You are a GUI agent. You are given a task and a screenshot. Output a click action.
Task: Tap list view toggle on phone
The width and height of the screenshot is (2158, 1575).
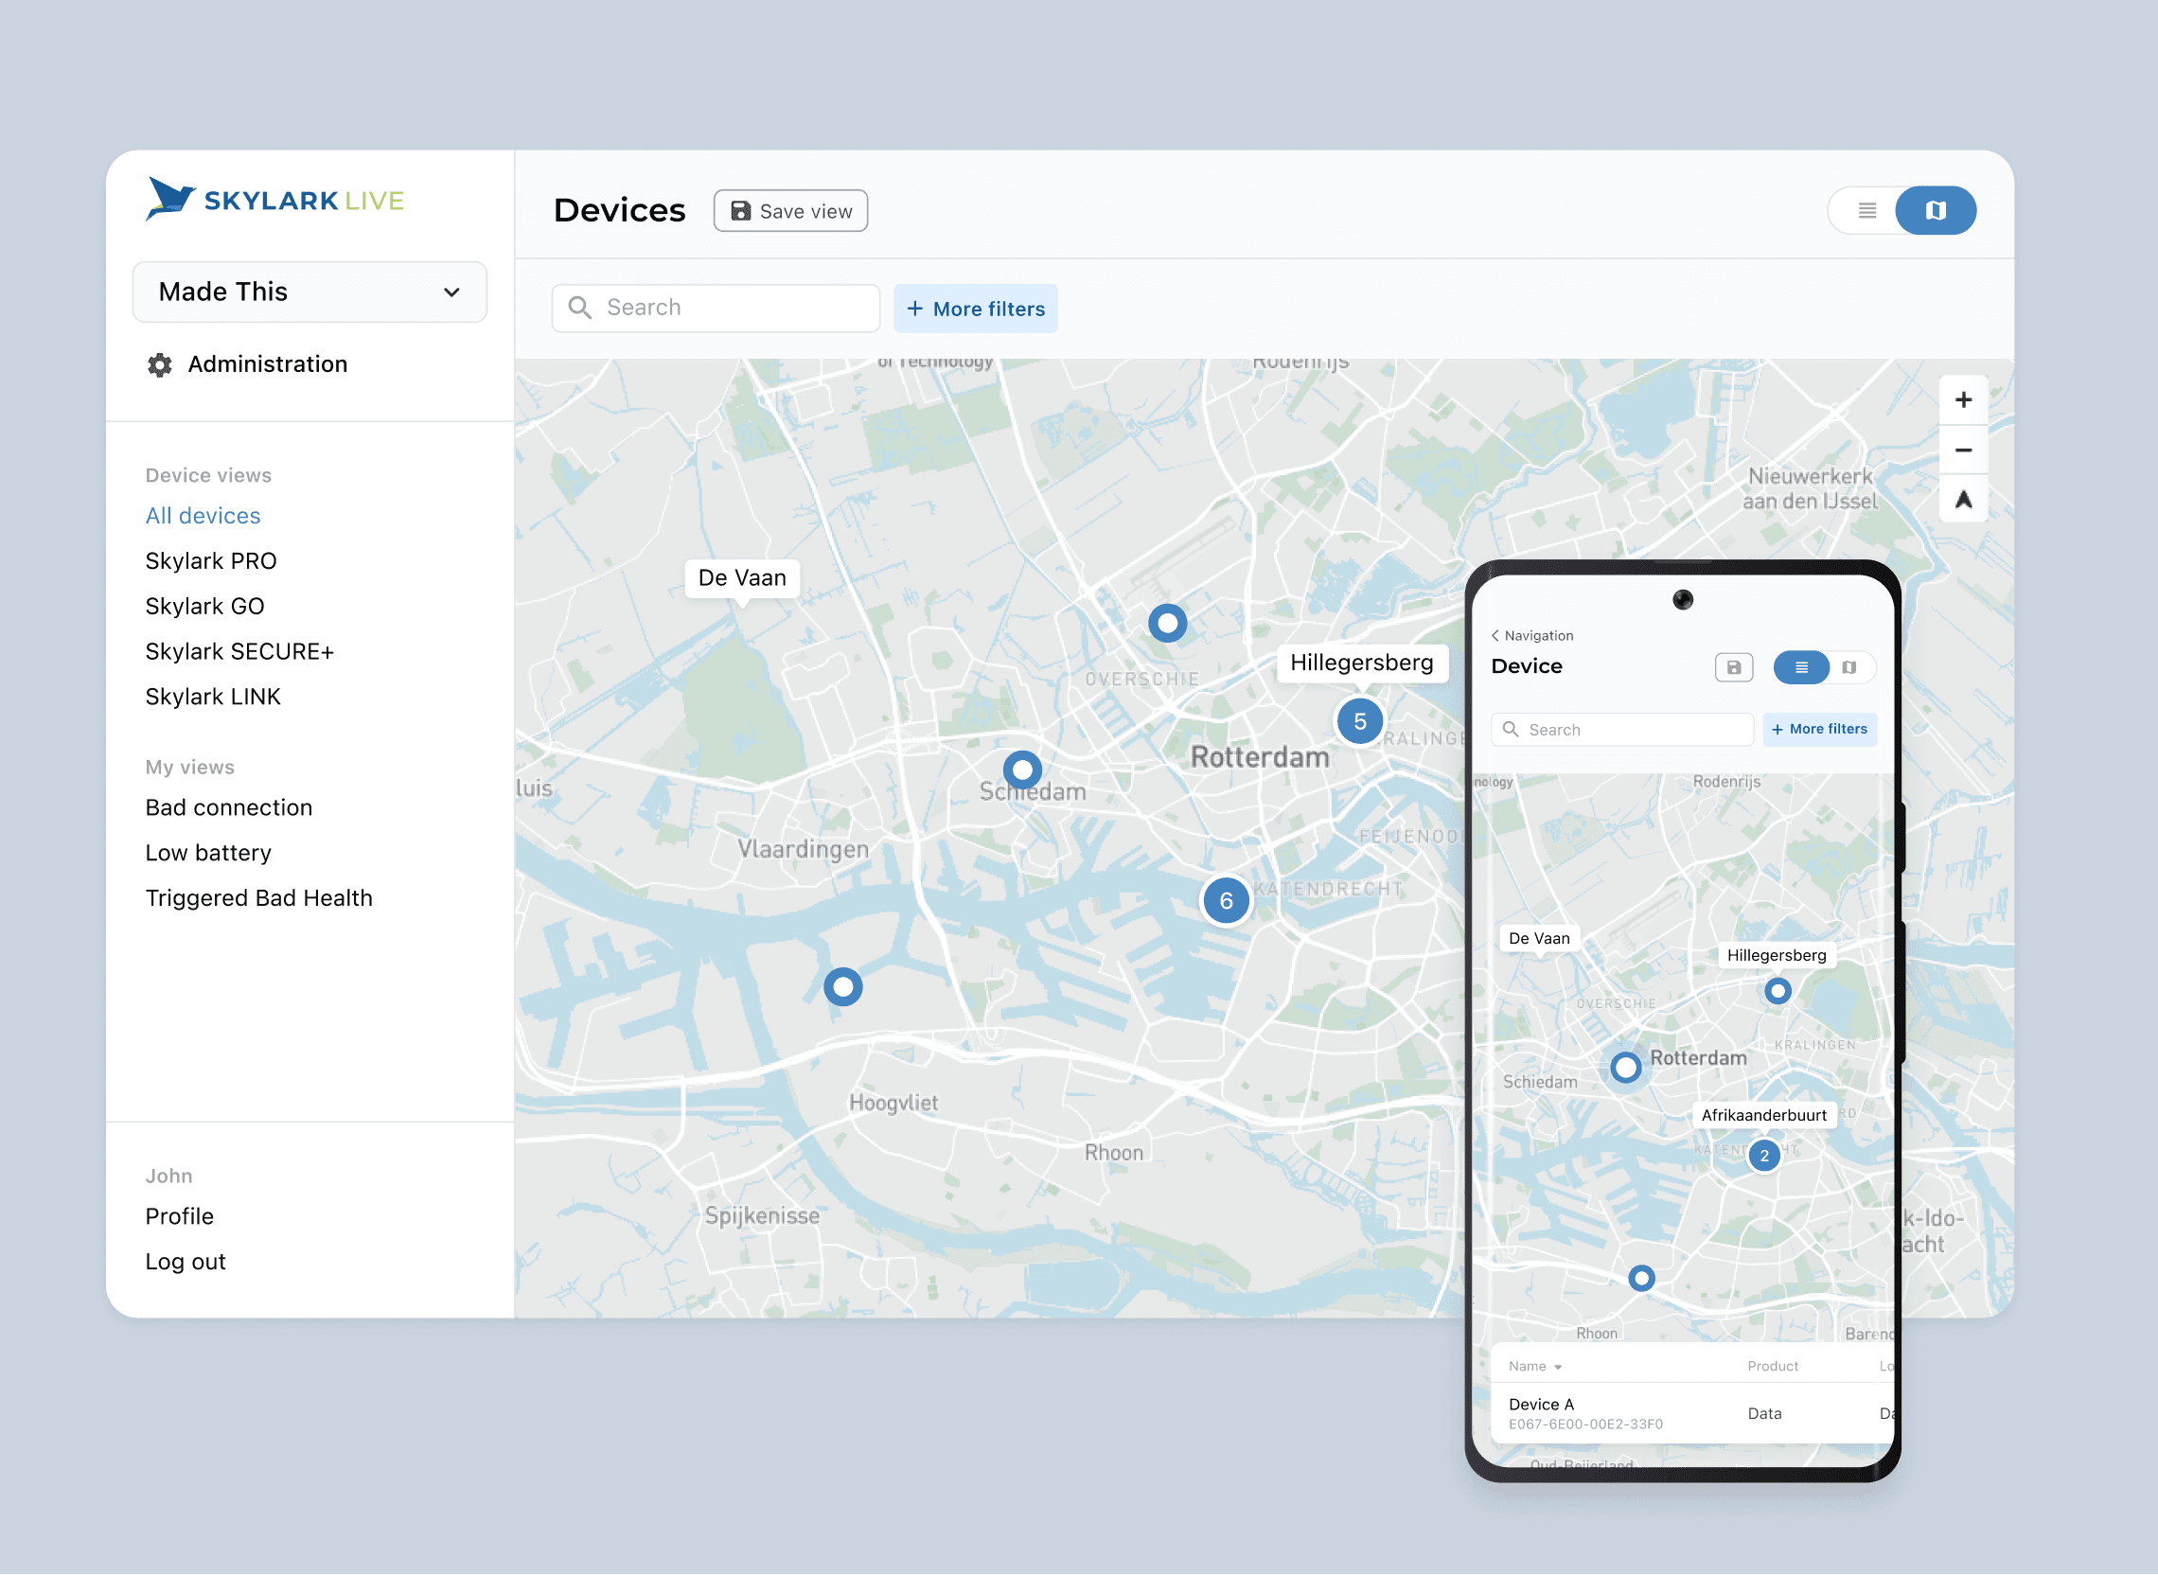1801,667
